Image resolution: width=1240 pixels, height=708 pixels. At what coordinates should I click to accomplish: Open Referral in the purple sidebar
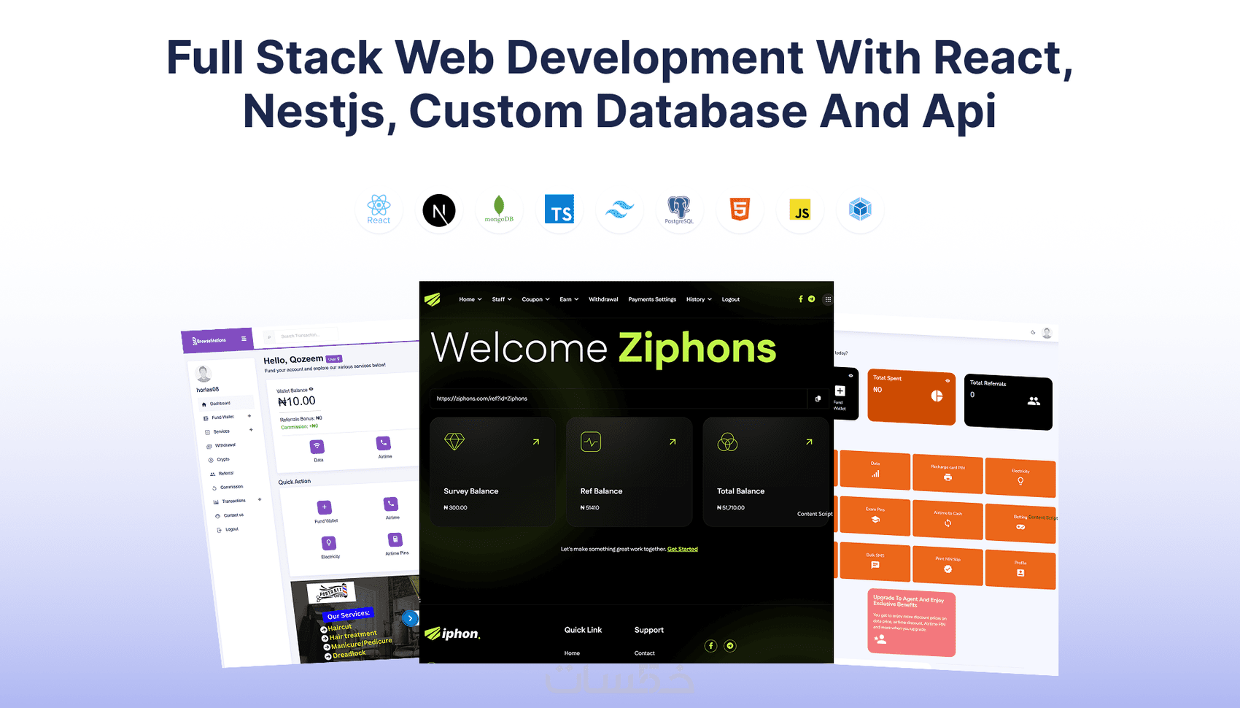tap(222, 474)
